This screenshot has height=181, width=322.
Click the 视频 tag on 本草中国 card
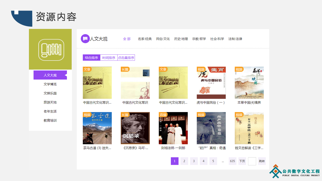(239, 69)
